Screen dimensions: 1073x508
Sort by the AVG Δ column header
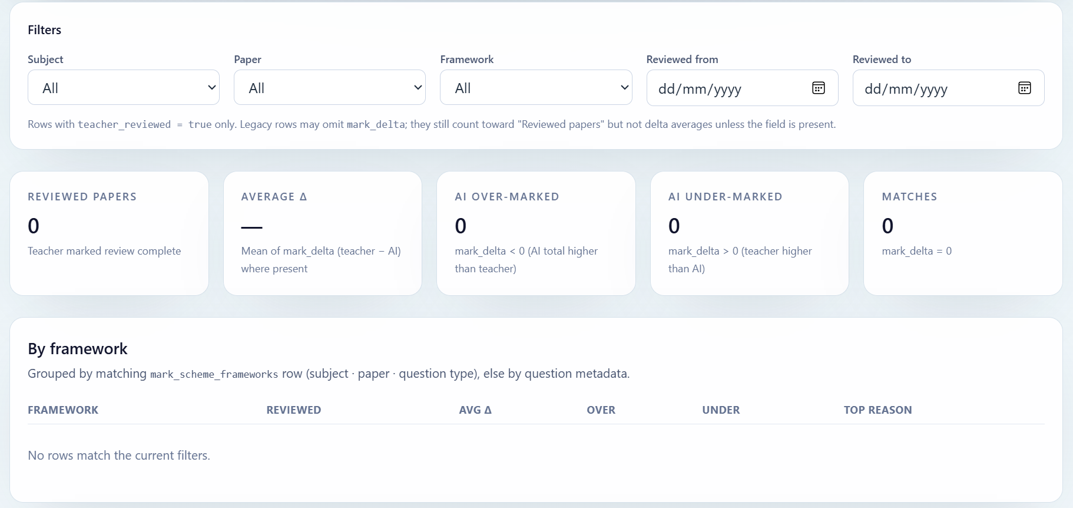(475, 410)
